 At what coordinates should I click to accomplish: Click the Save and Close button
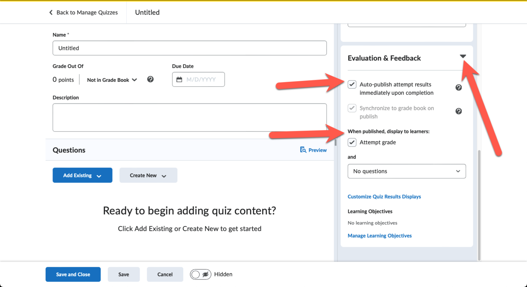pyautogui.click(x=73, y=274)
